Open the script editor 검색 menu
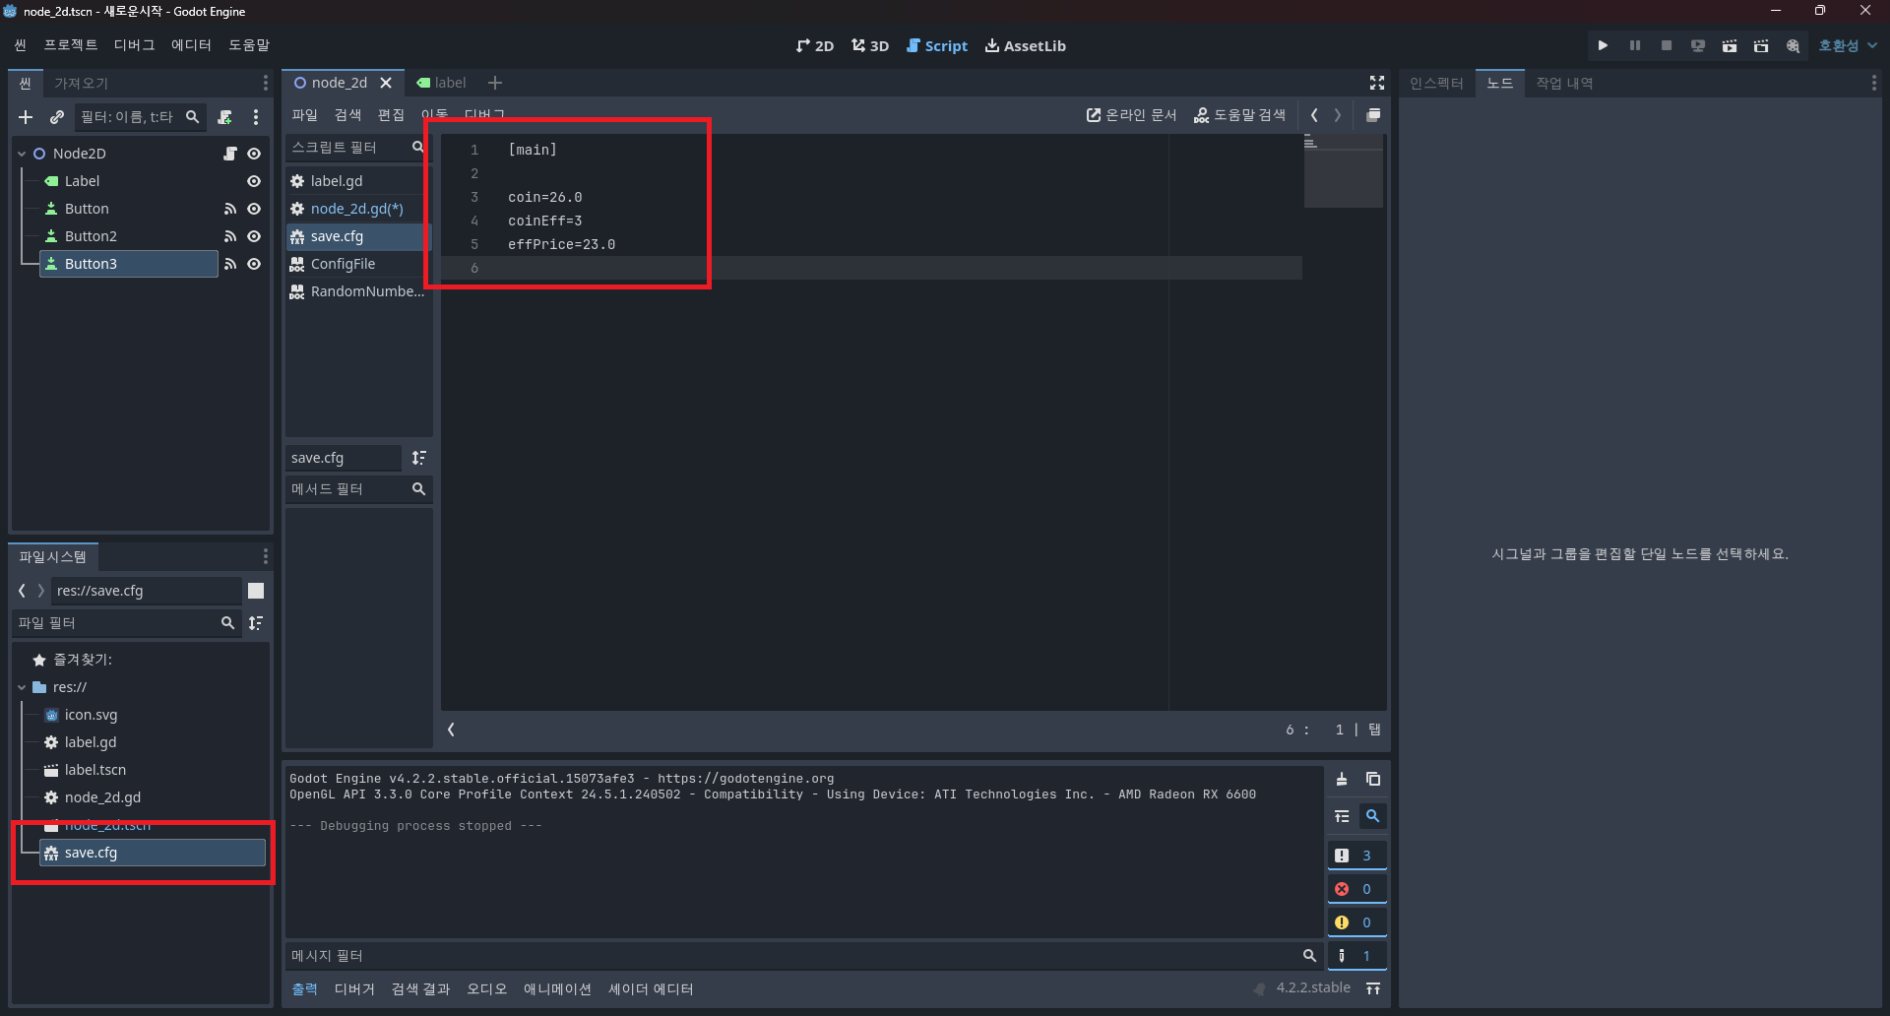The image size is (1890, 1016). pos(347,115)
